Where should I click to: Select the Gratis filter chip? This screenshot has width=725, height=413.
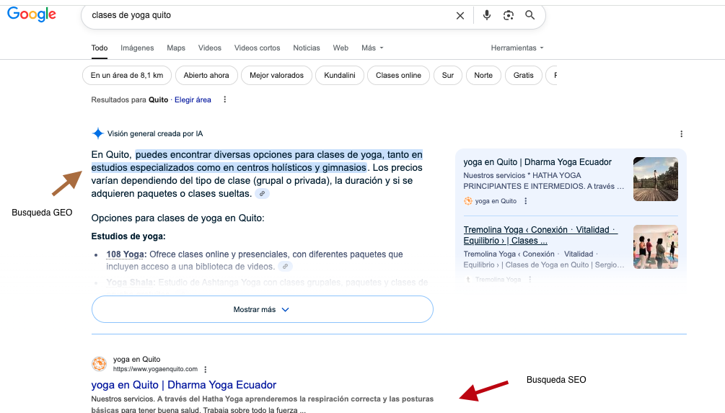tap(524, 75)
